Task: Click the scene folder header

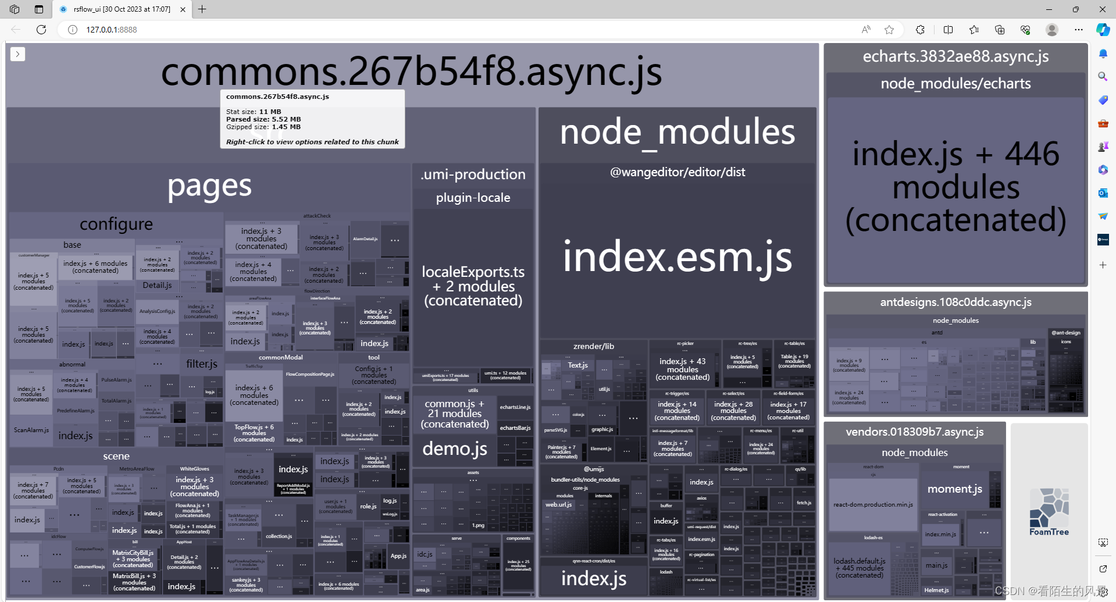Action: 116,456
